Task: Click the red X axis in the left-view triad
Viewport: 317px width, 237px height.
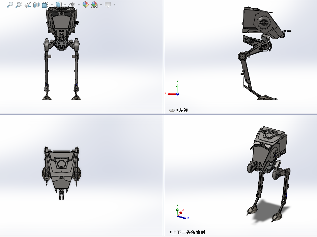Action: point(172,94)
